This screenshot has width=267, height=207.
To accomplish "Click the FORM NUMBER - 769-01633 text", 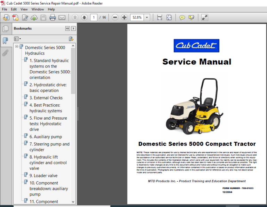I will (238, 188).
